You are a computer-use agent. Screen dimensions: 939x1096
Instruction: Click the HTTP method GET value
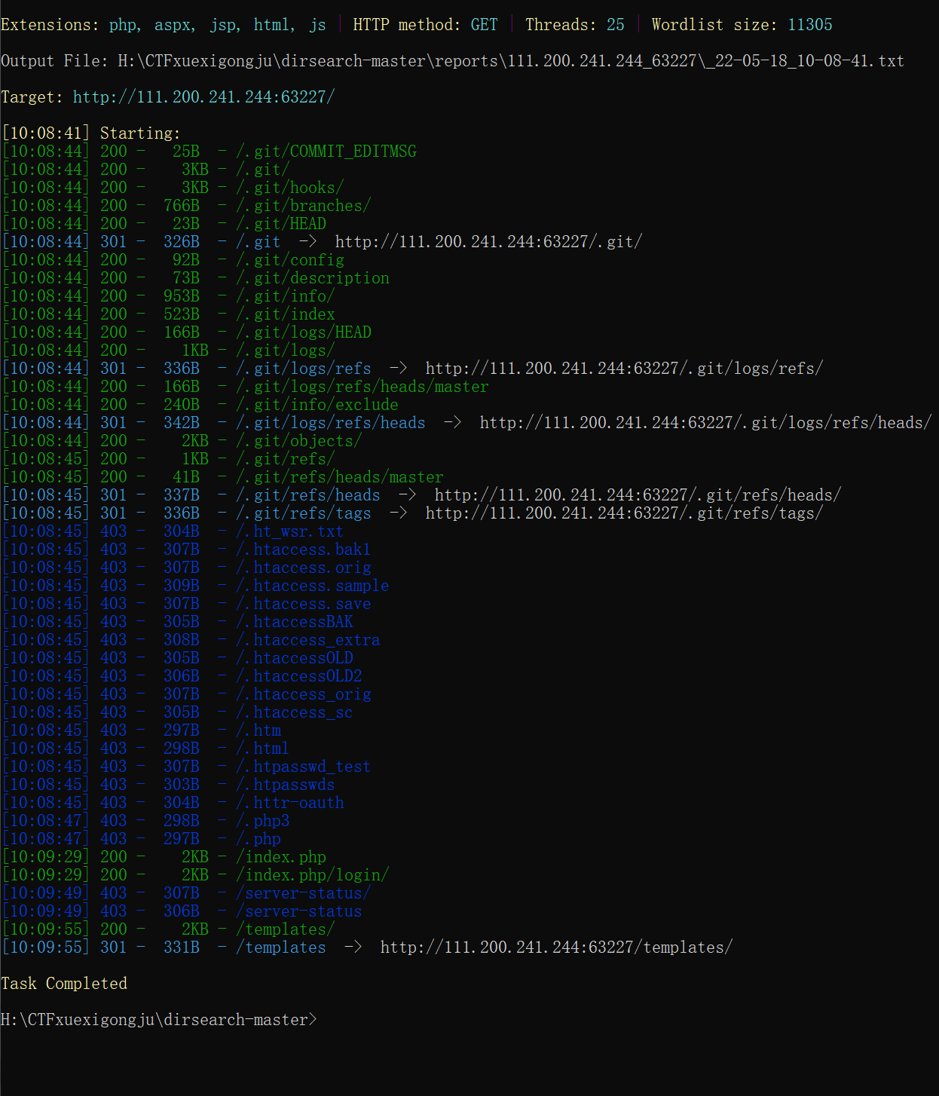[485, 25]
